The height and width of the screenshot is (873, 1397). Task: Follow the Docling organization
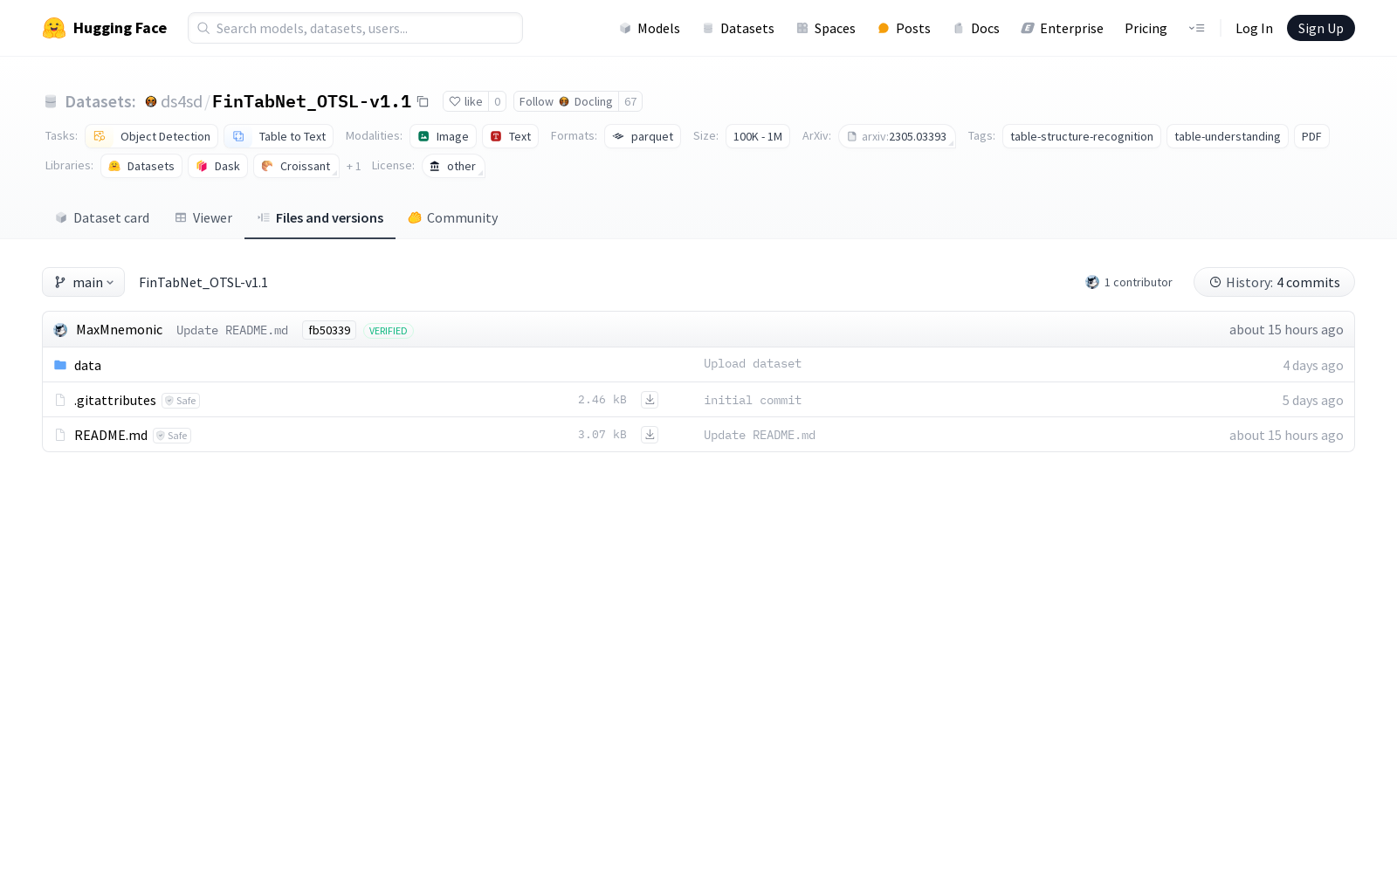(535, 101)
